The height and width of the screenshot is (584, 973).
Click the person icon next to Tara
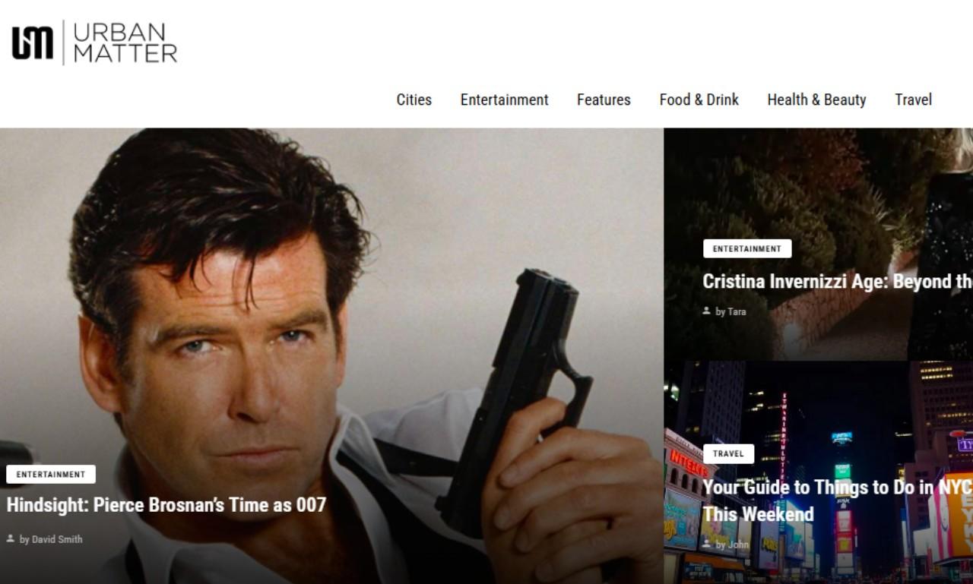[x=707, y=311]
